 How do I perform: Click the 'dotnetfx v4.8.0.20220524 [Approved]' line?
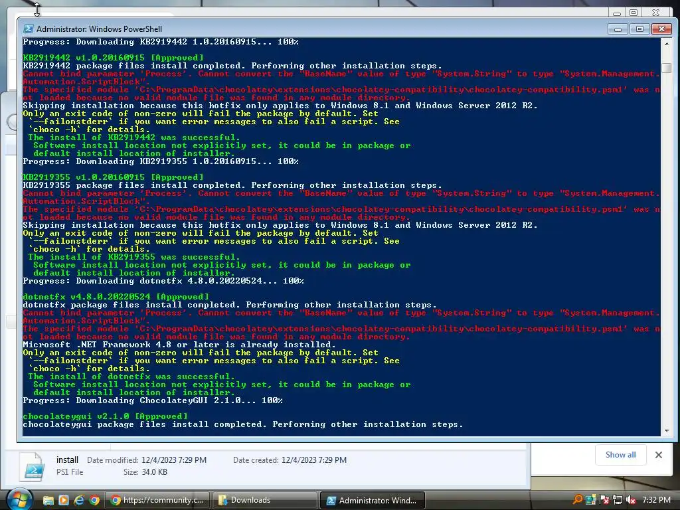116,297
